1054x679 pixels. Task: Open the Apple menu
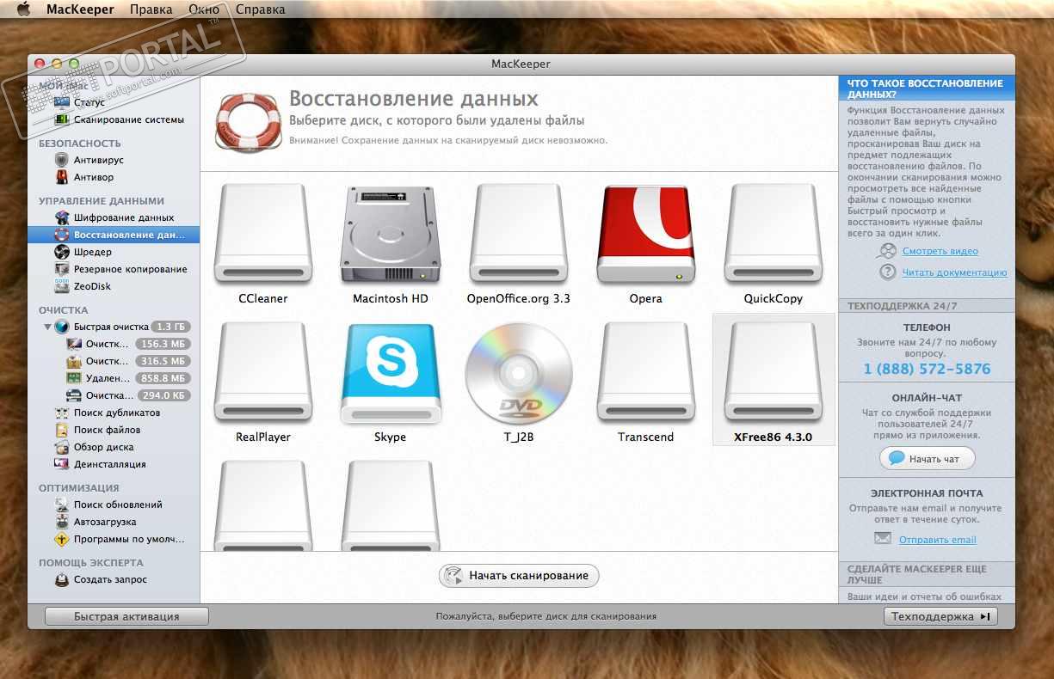coord(23,9)
